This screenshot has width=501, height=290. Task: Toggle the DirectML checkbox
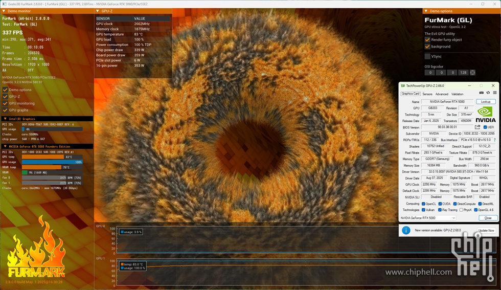pyautogui.click(x=480, y=204)
